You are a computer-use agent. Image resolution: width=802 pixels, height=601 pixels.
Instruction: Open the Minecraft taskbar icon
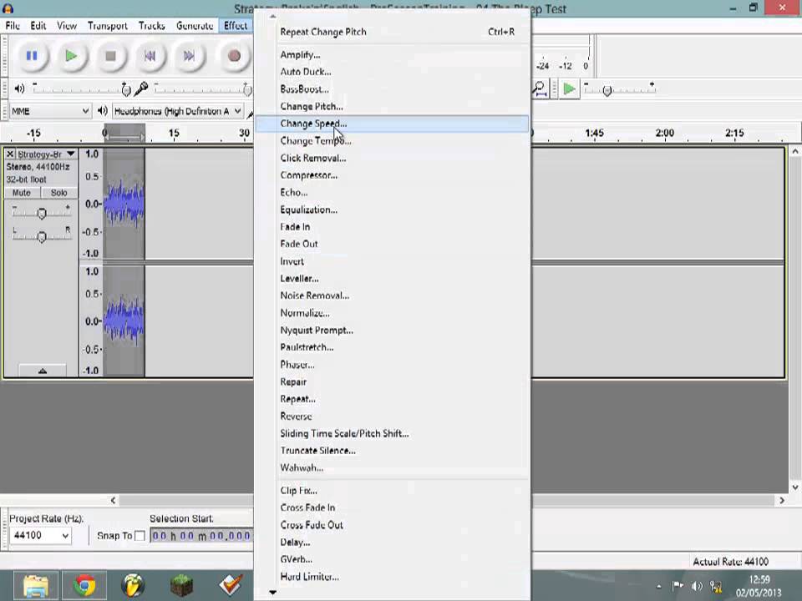click(181, 585)
